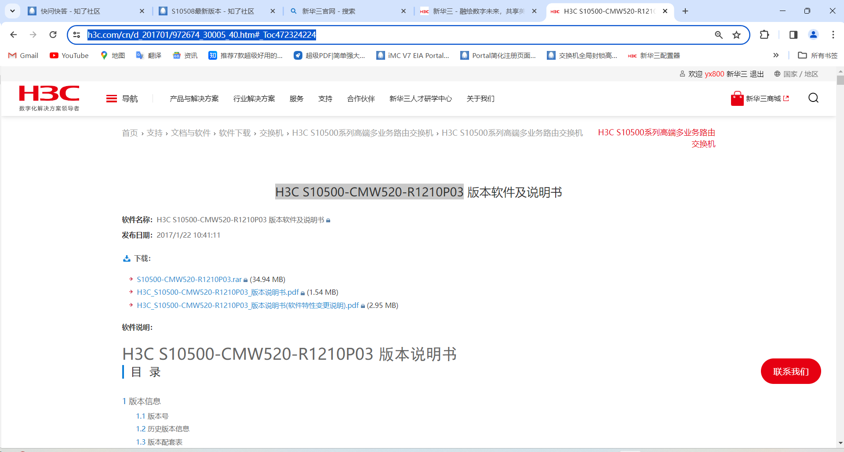
Task: Open the 所有书签 folder
Action: [818, 55]
